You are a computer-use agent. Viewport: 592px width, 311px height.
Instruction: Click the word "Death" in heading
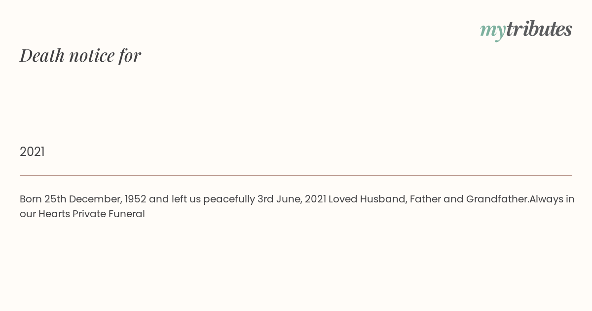(42, 55)
